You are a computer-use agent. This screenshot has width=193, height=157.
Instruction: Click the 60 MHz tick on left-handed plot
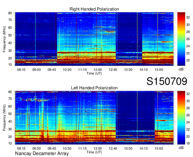tap(10, 106)
